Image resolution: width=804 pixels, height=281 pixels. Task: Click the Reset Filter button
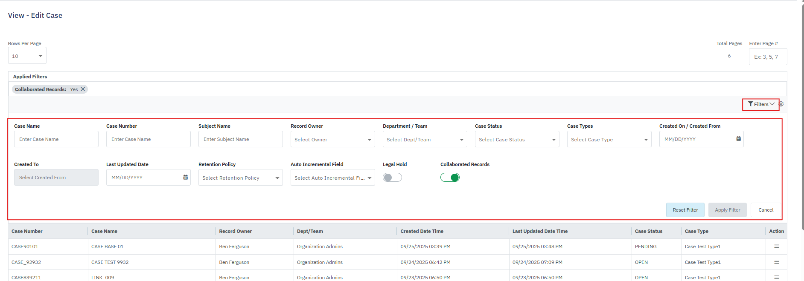pyautogui.click(x=685, y=210)
